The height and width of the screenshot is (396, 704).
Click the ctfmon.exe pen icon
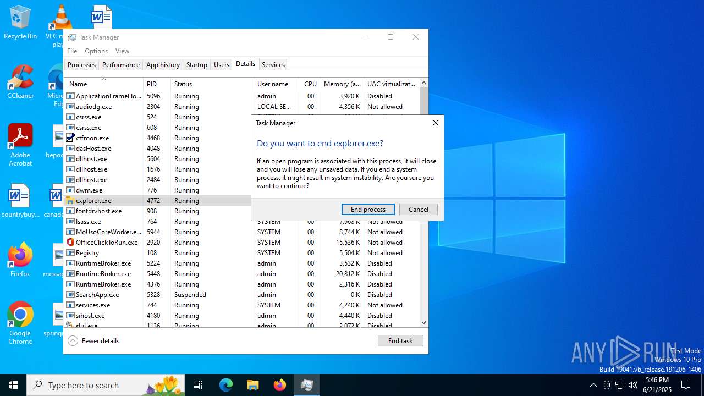click(70, 138)
